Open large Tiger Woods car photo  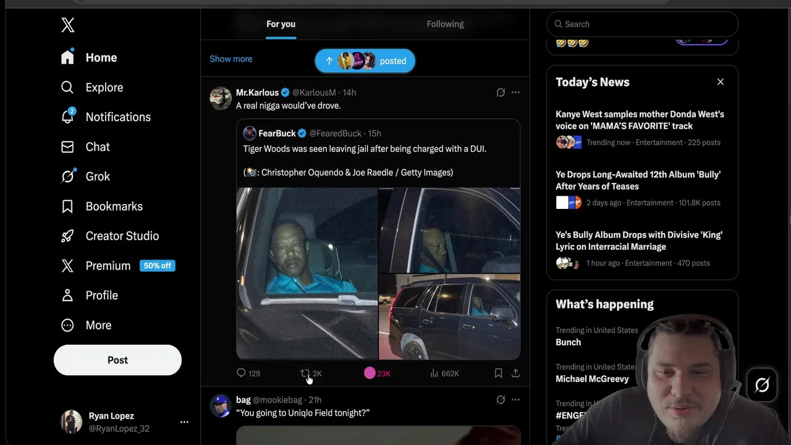[x=307, y=273]
